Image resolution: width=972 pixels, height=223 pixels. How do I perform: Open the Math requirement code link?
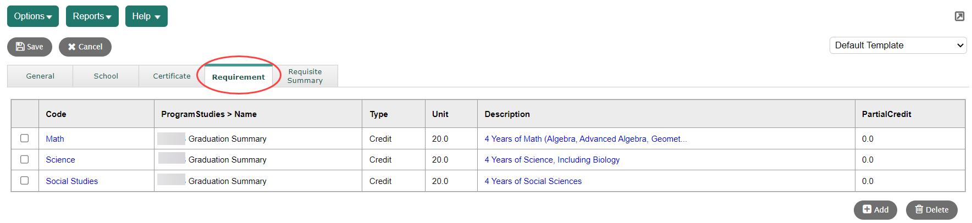coord(55,139)
